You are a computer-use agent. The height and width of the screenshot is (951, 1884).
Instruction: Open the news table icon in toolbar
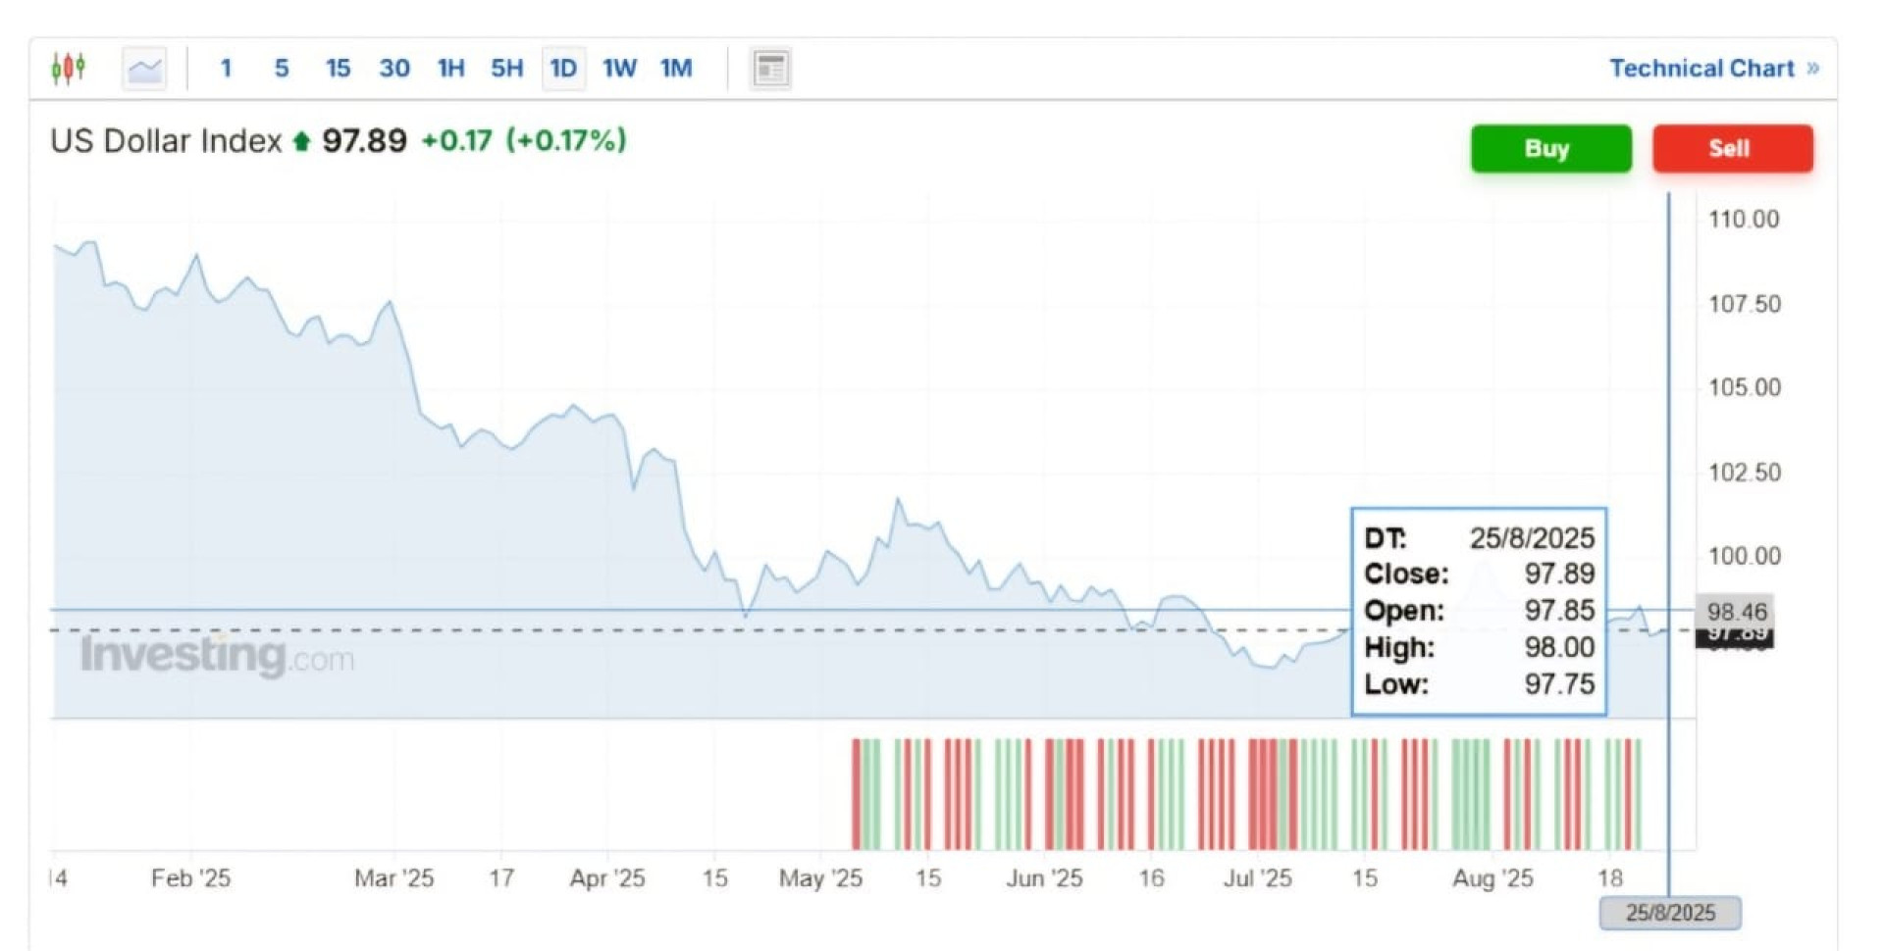tap(770, 69)
